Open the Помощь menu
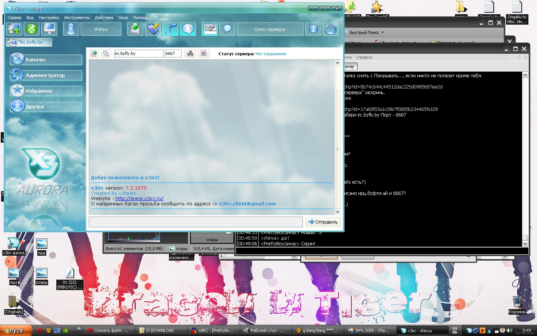The width and height of the screenshot is (537, 336). (x=141, y=18)
